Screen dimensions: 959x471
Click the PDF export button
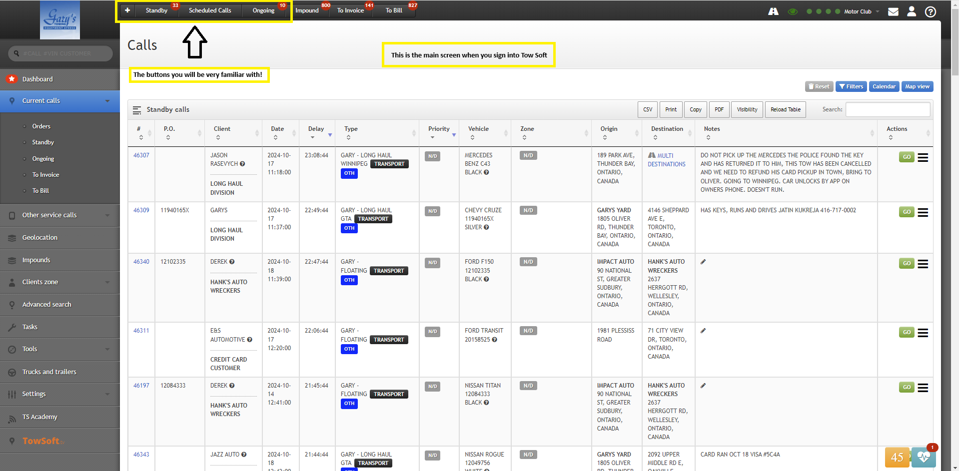click(x=719, y=109)
